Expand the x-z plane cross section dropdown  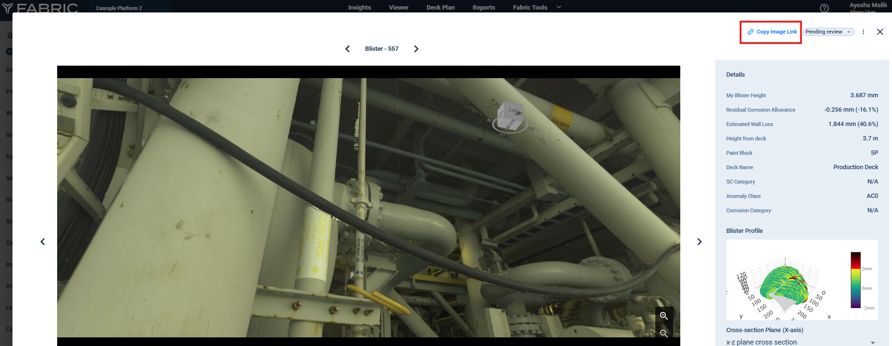(872, 342)
